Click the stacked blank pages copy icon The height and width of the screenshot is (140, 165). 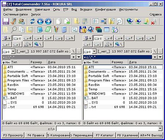(59, 22)
